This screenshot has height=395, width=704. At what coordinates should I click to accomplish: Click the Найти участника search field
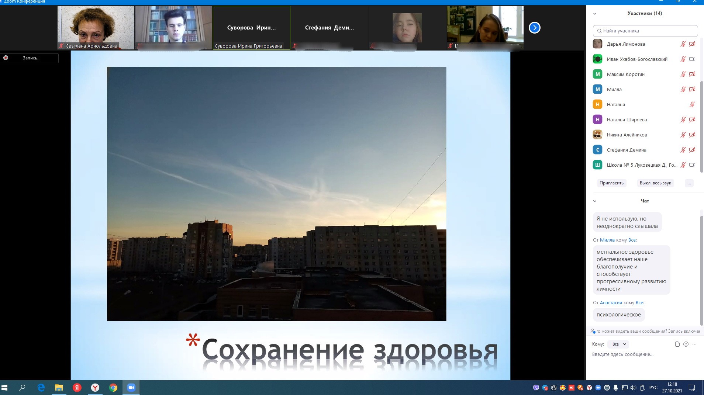click(x=645, y=31)
